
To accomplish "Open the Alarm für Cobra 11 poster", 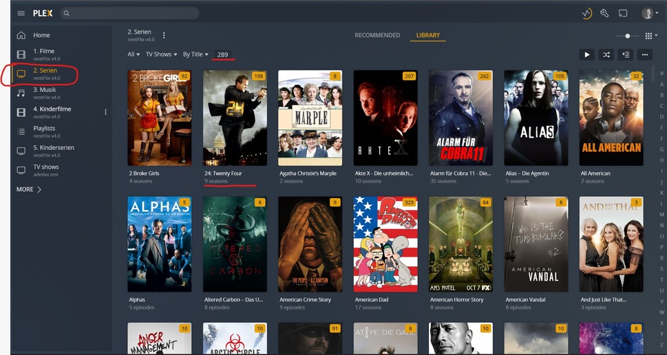I will point(460,118).
